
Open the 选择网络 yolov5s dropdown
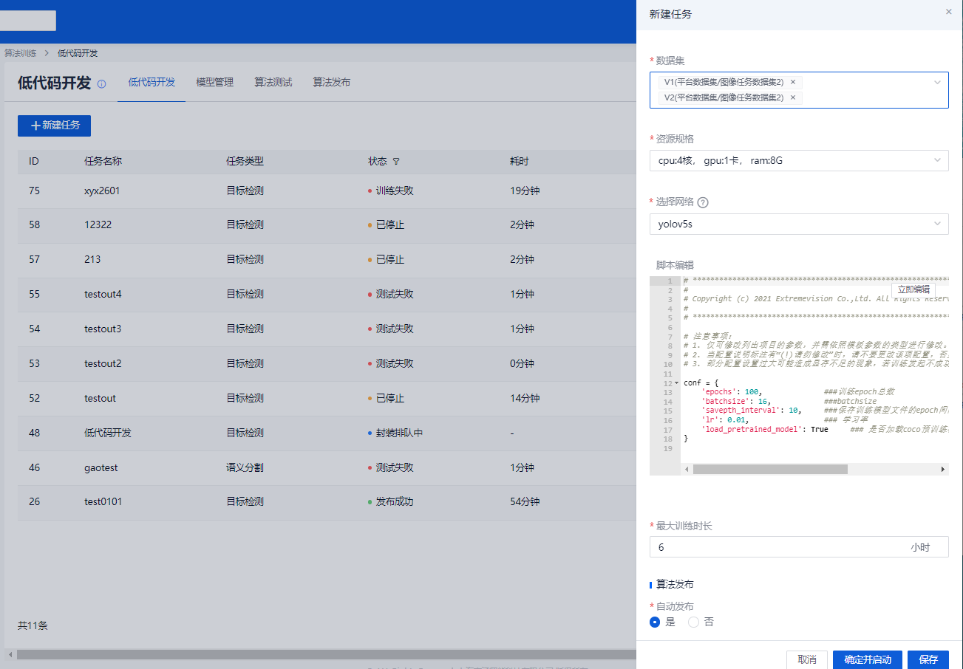coord(799,224)
